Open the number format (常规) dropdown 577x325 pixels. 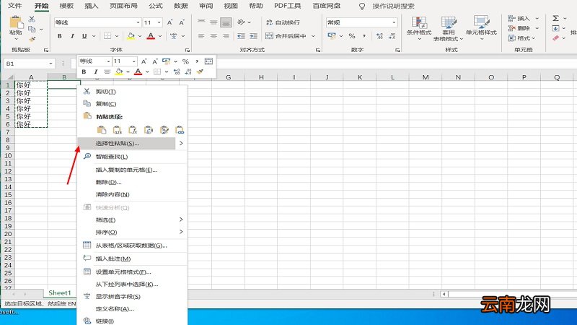(x=394, y=22)
